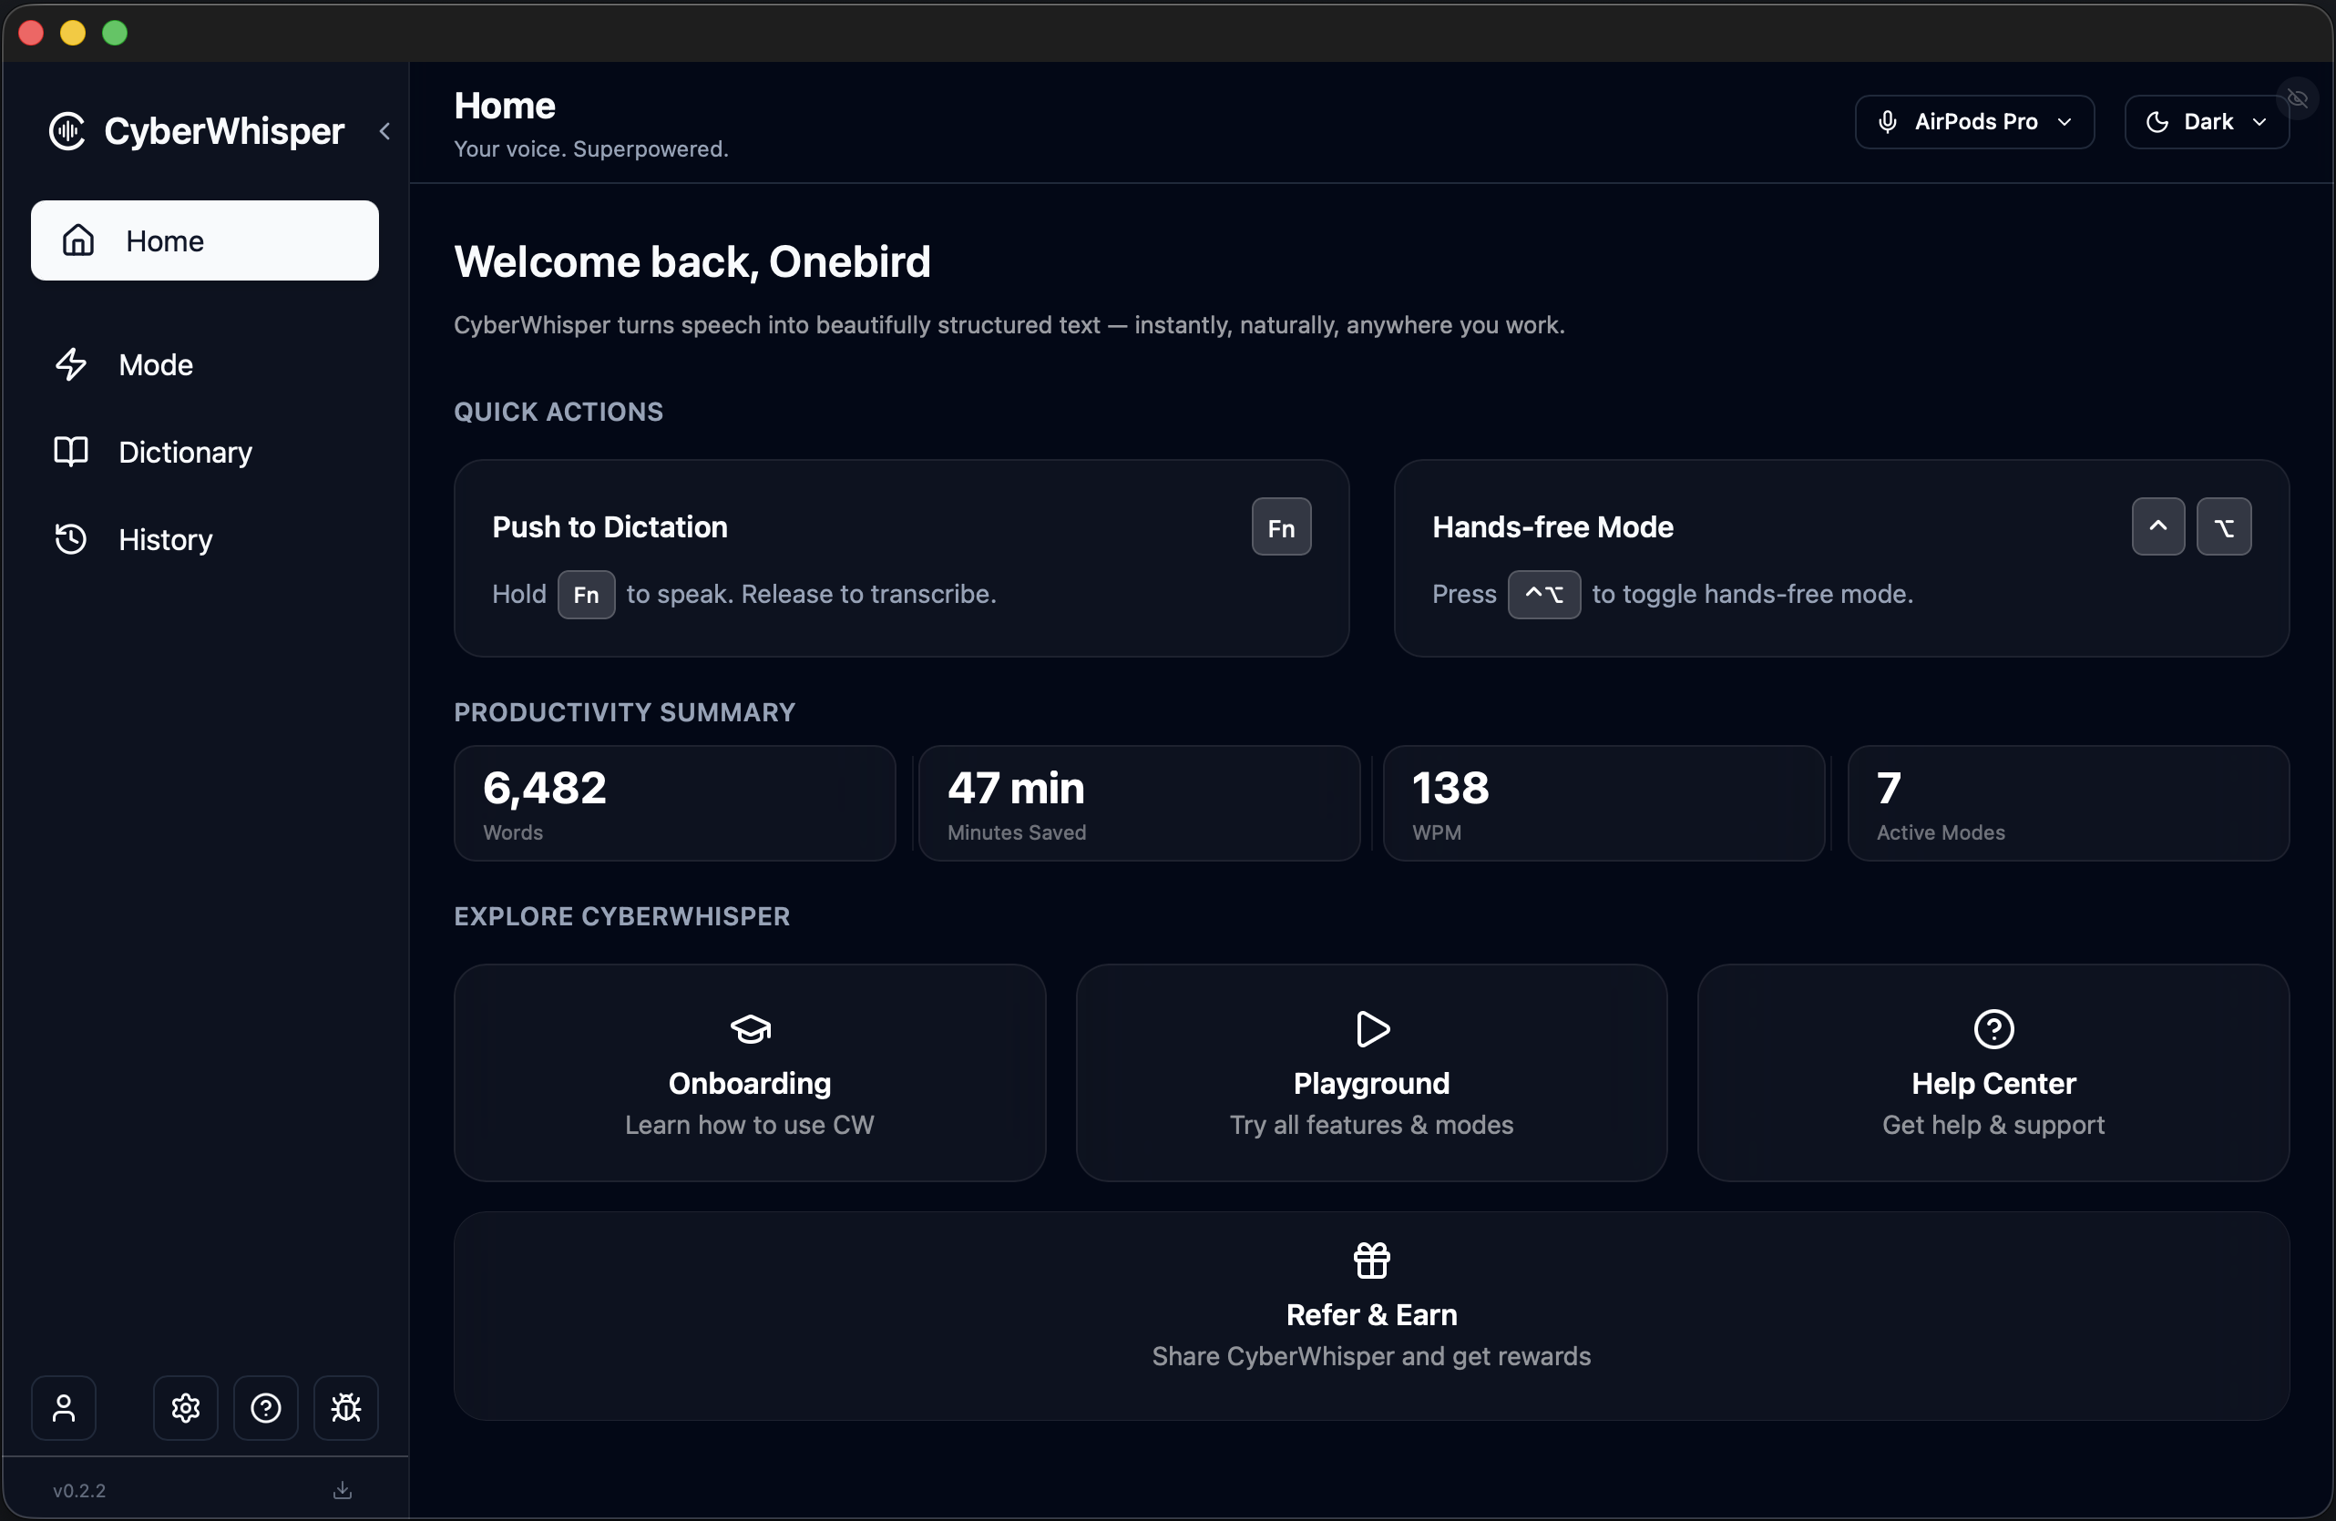Report a bug using the bug icon
Image resolution: width=2336 pixels, height=1521 pixels.
(345, 1407)
